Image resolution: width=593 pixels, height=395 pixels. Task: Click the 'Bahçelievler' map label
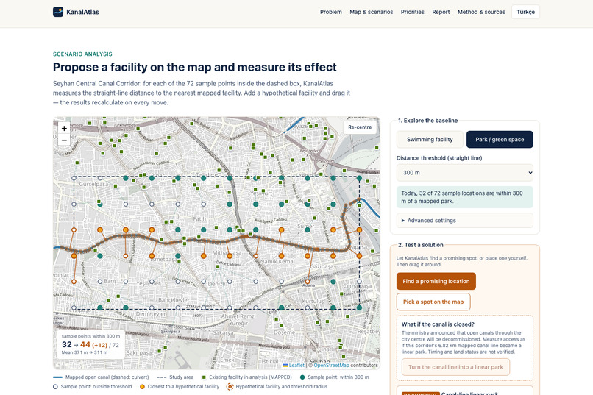coord(174,300)
